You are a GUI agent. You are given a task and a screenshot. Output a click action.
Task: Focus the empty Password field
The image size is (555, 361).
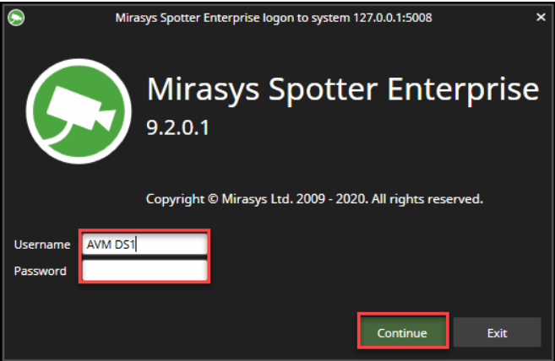[144, 271]
